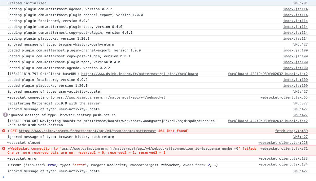Open index.js:100 for Loaded plugin playbooks
This screenshot has width=316, height=181.
click(x=295, y=86)
